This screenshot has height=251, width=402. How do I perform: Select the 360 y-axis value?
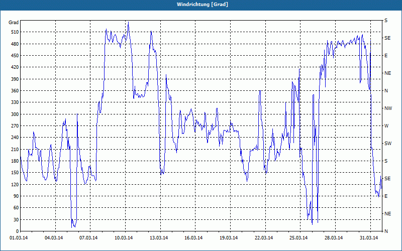click(15, 91)
